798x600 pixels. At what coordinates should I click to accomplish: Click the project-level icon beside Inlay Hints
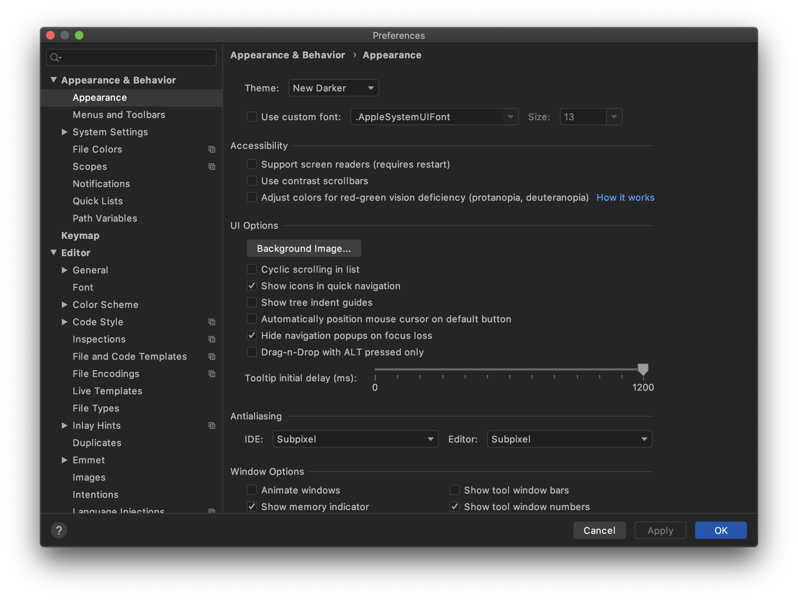coord(212,426)
